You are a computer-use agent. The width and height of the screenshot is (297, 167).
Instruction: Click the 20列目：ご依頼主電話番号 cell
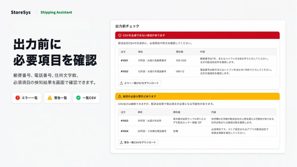(x=152, y=131)
